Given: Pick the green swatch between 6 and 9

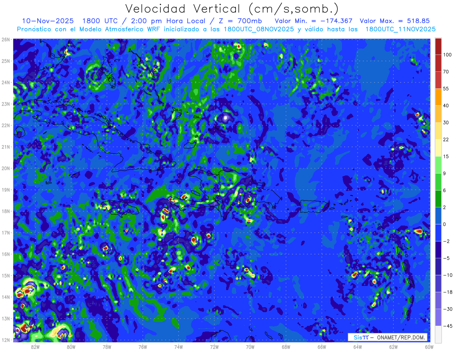Looking at the screenshot, I should [x=438, y=182].
